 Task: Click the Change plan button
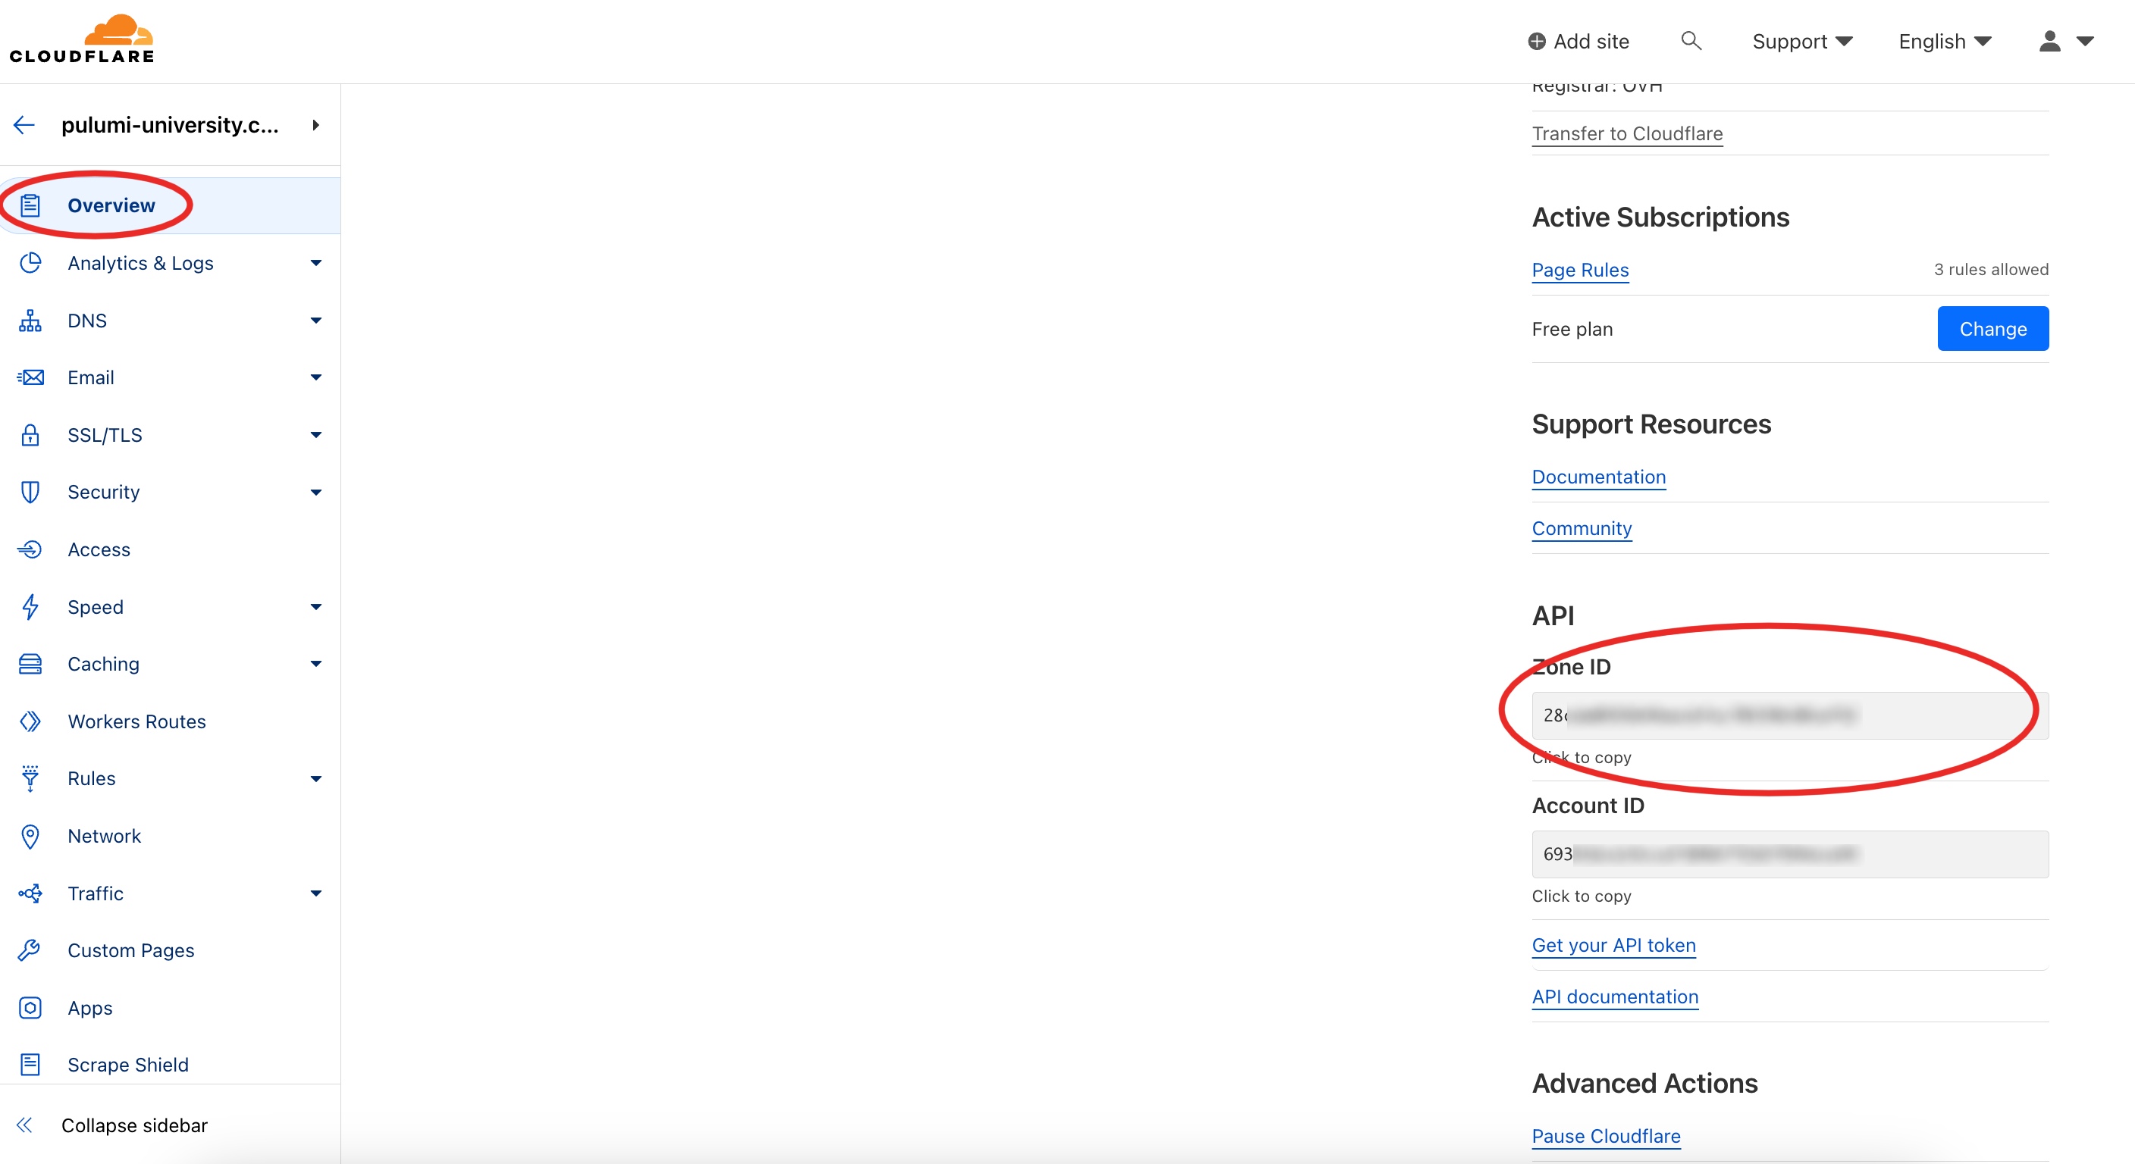(1992, 329)
